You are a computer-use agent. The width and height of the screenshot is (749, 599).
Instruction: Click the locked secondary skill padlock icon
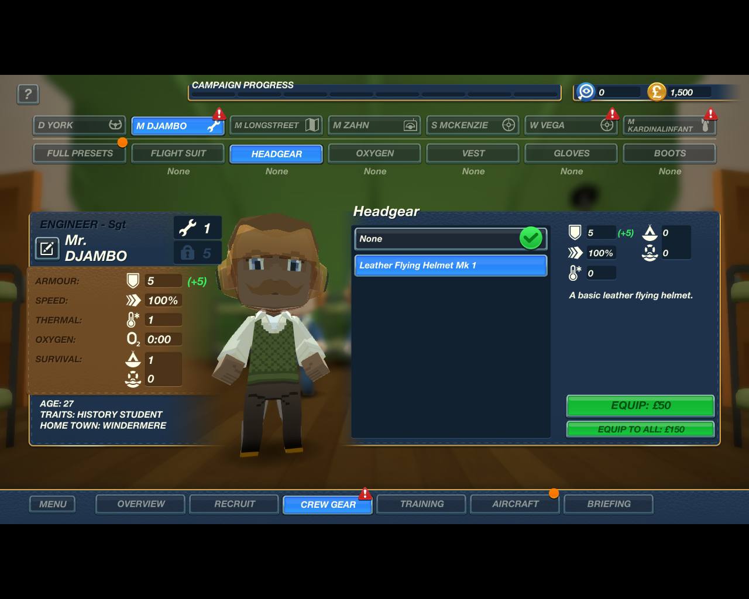click(187, 253)
